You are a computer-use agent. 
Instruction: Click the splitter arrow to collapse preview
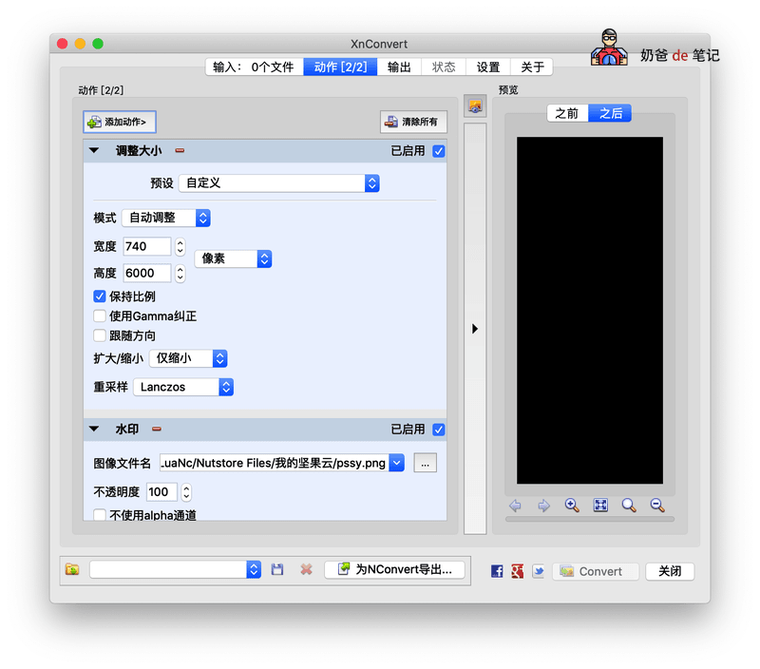pyautogui.click(x=475, y=329)
